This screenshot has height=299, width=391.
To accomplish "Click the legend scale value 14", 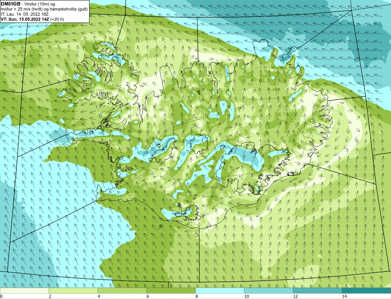I will coord(344,296).
